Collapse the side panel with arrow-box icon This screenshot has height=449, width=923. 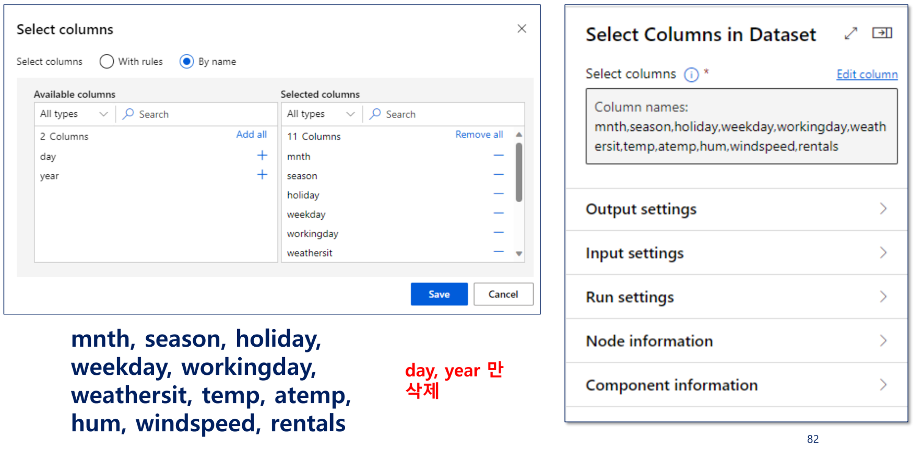(x=882, y=33)
